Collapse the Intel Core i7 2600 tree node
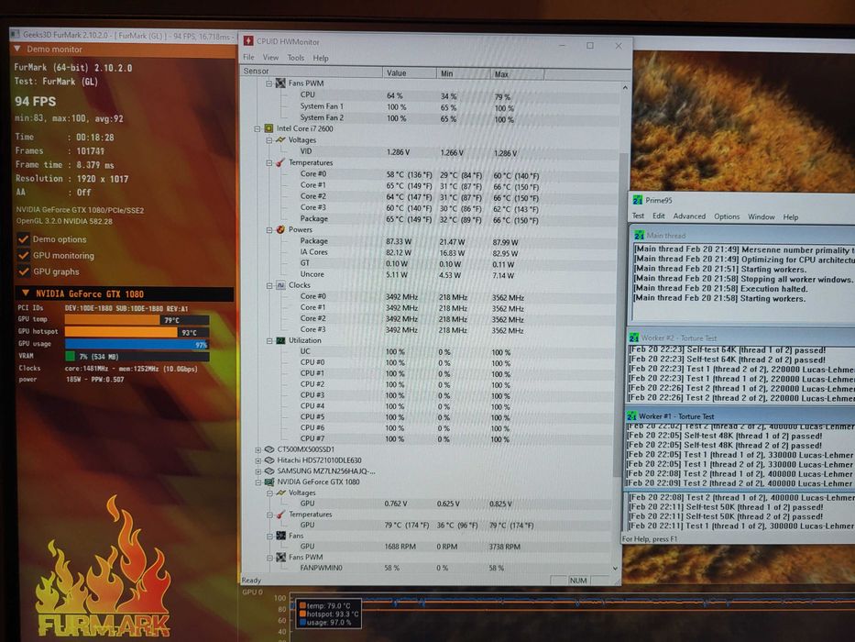The image size is (855, 642). point(258,128)
